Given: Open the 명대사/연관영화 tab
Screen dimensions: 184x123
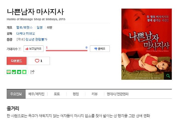Looking at the screenshot, I should [x=118, y=94].
